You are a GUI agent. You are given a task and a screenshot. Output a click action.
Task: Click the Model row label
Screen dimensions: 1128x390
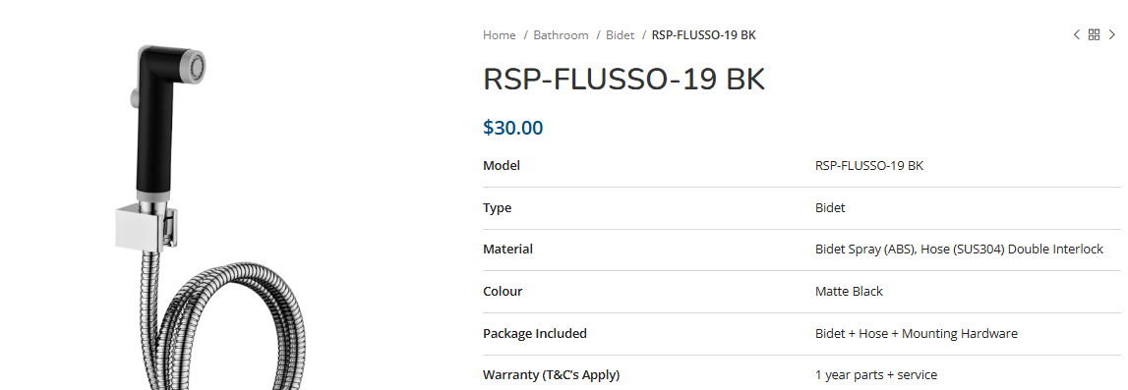pyautogui.click(x=502, y=166)
